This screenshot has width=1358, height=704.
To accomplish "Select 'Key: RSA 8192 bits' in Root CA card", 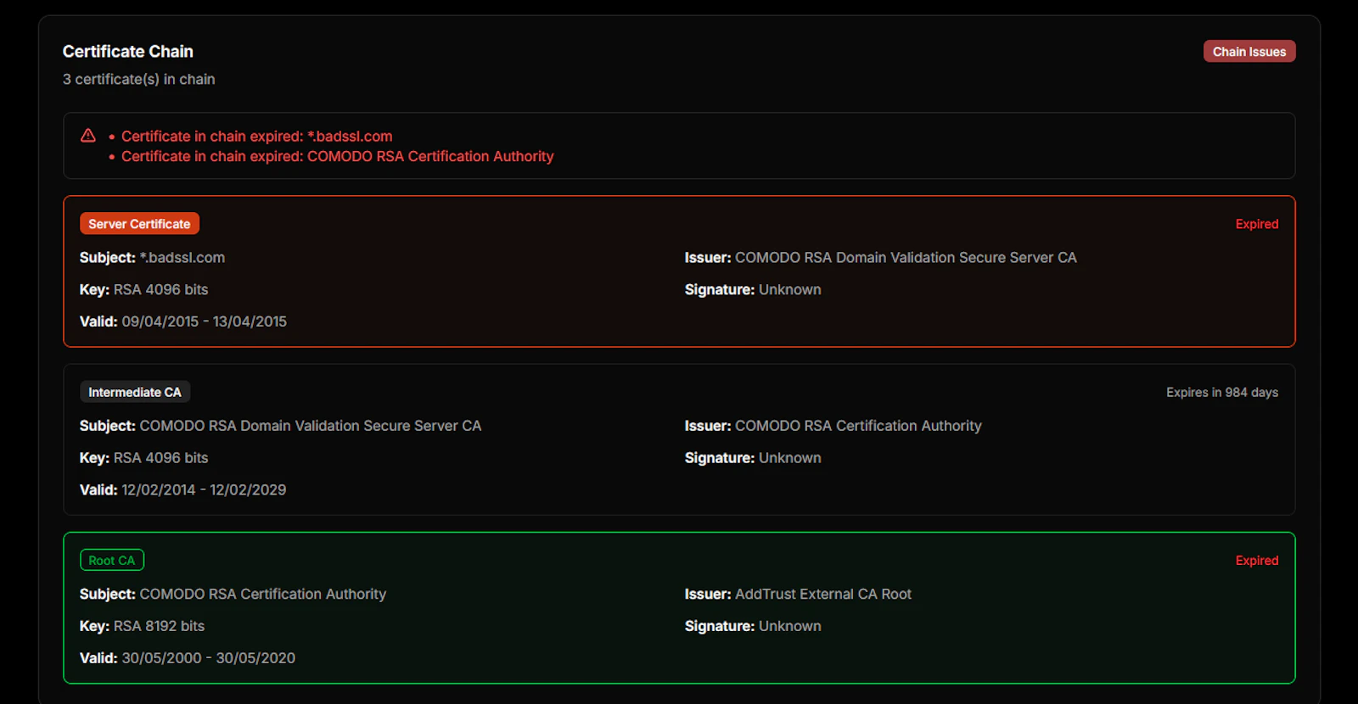I will (x=143, y=627).
